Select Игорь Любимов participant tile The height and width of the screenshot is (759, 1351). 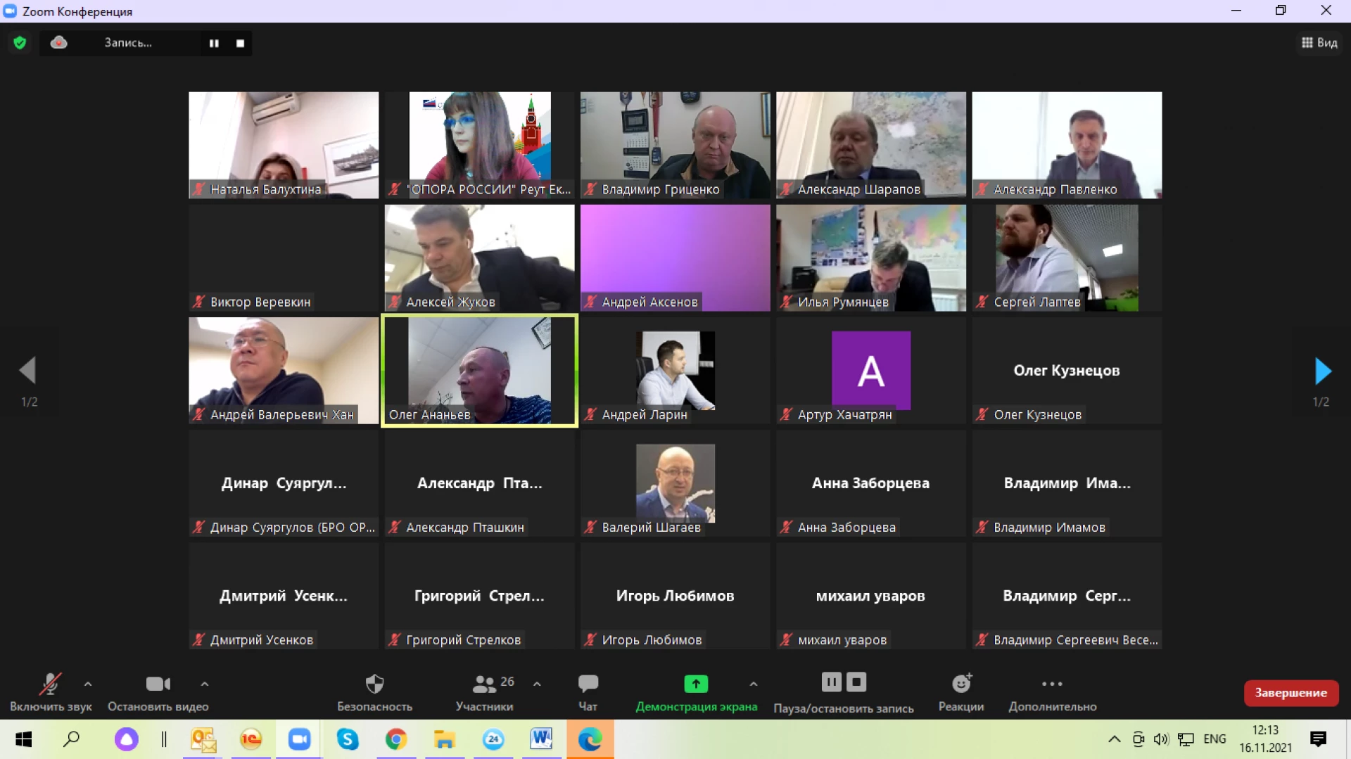click(x=675, y=595)
